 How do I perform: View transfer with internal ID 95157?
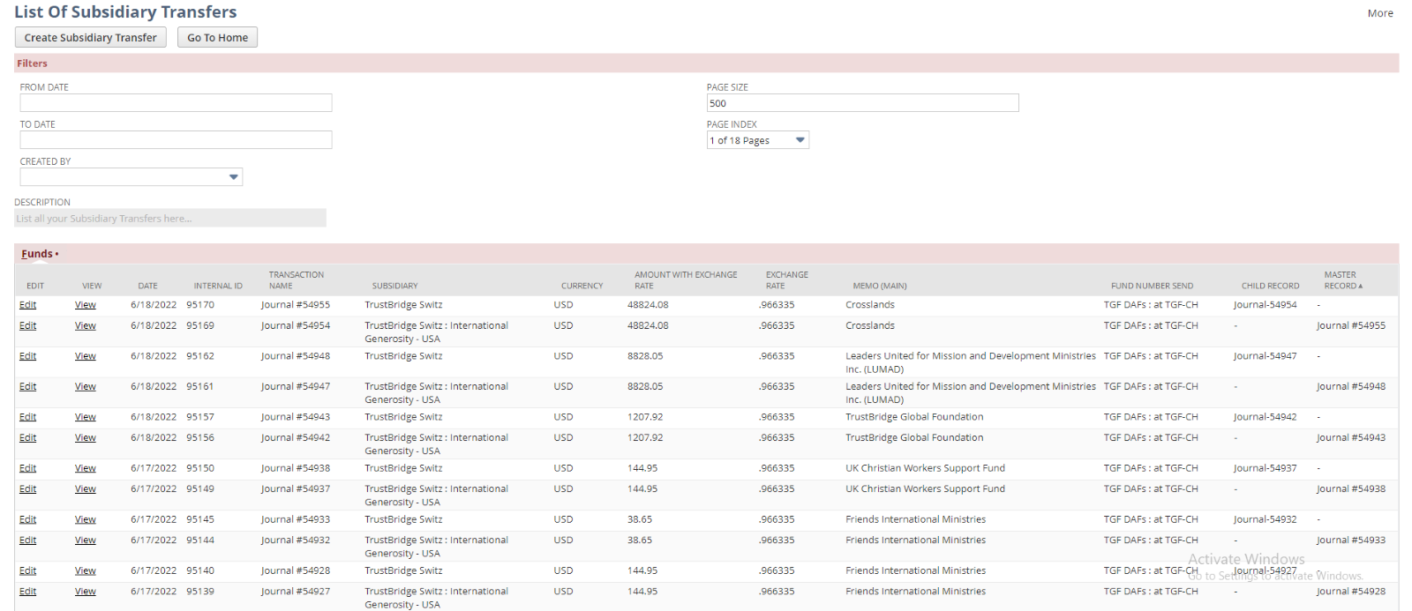pos(86,417)
